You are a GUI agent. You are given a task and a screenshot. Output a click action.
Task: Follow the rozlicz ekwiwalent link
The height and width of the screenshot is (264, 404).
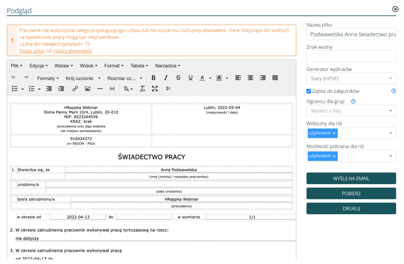(x=73, y=51)
